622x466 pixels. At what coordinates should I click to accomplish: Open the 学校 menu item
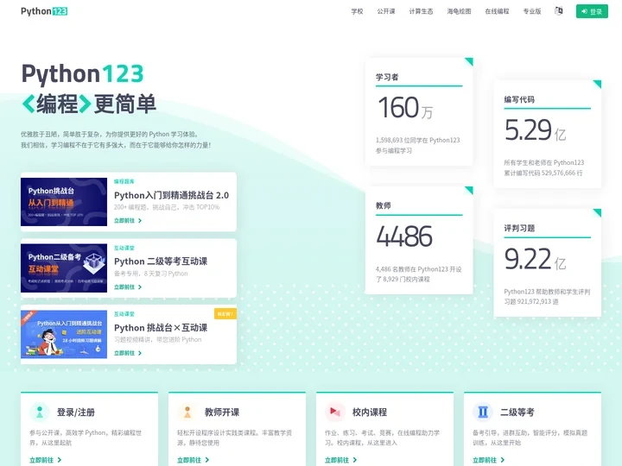coord(357,11)
